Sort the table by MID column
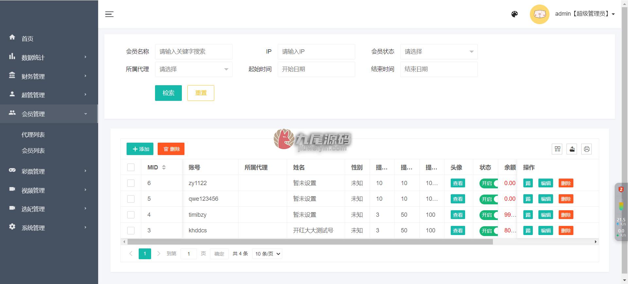The image size is (628, 284). (164, 167)
